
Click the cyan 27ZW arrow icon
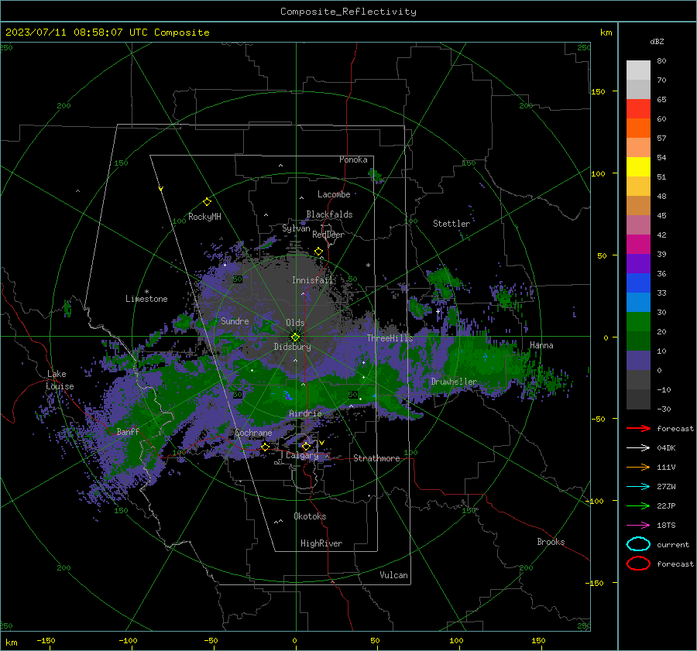tap(638, 487)
